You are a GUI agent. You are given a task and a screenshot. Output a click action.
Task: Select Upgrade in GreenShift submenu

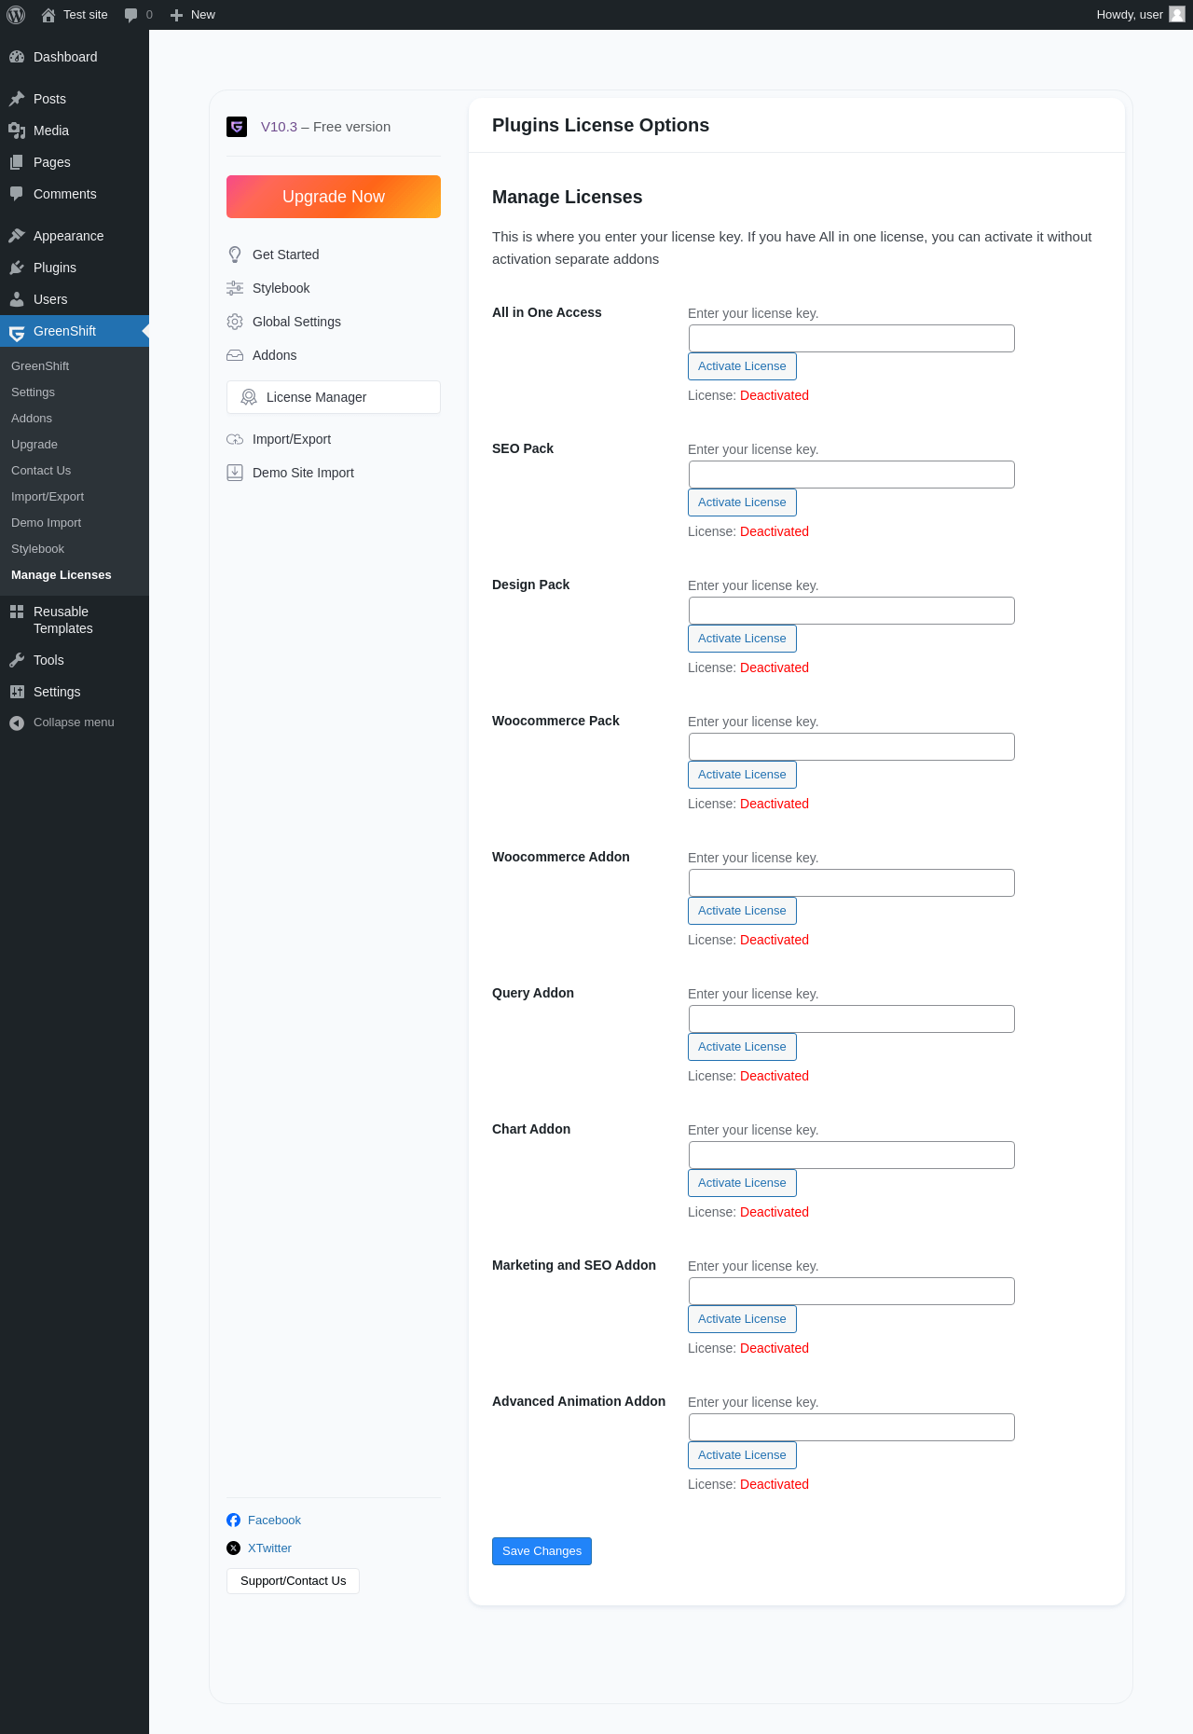pyautogui.click(x=34, y=445)
